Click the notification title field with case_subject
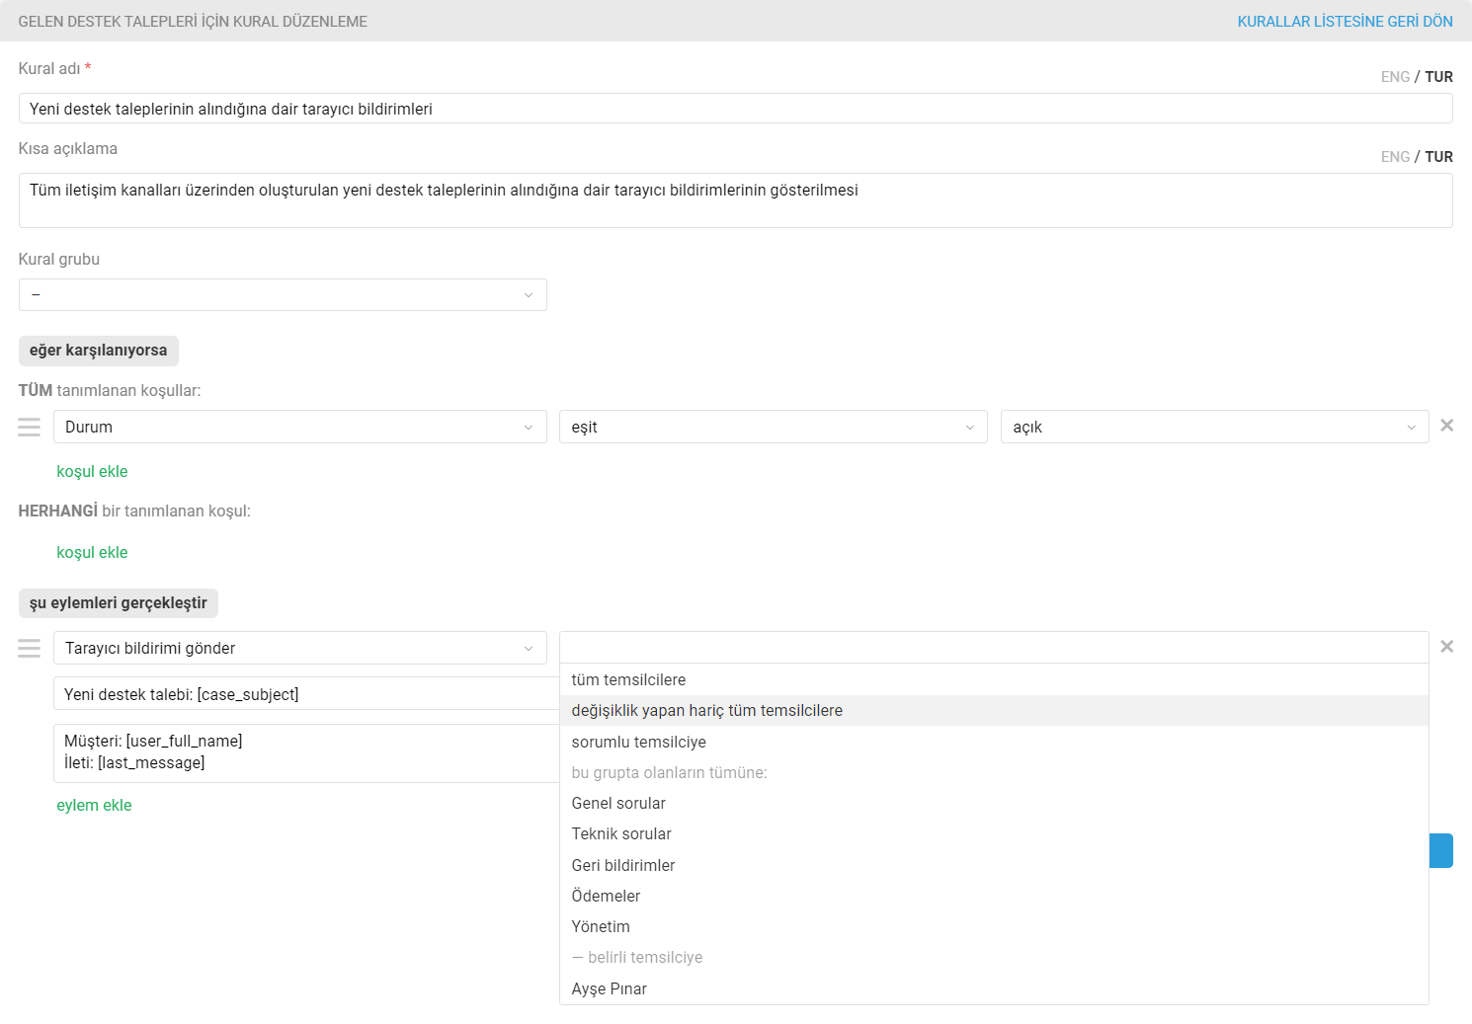Image resolution: width=1472 pixels, height=1024 pixels. tap(306, 693)
